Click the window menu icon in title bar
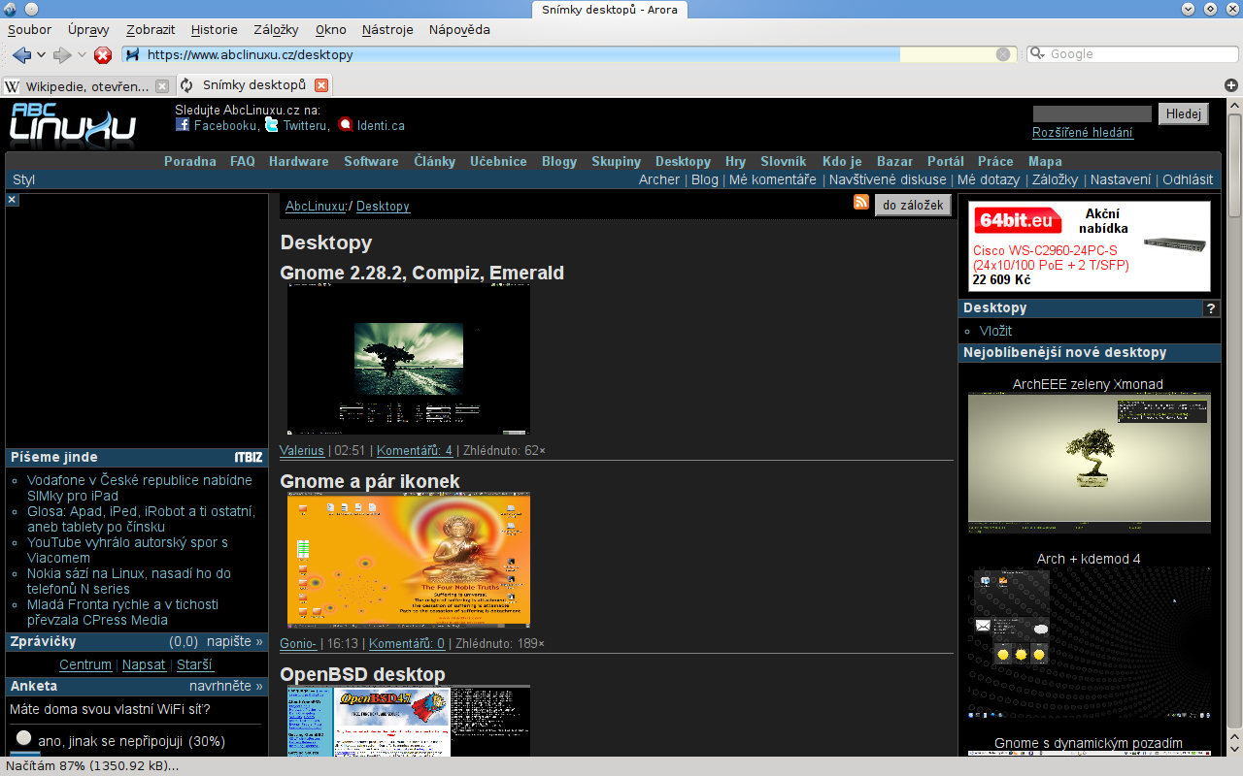The width and height of the screenshot is (1243, 776). (11, 9)
